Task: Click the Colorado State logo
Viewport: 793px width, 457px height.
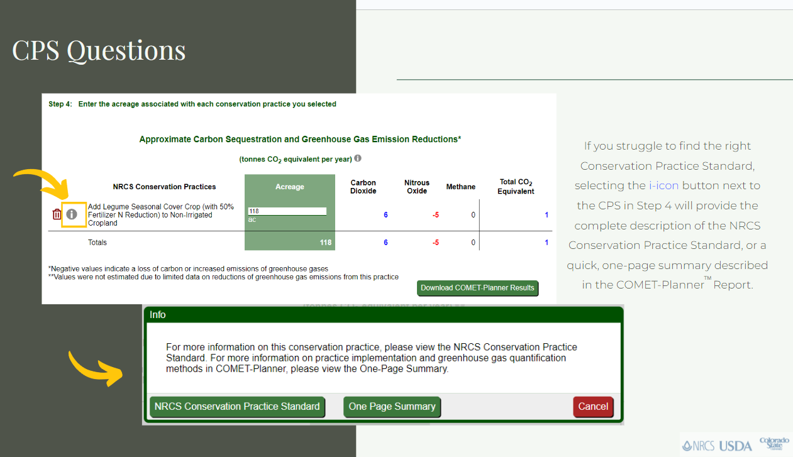Action: [774, 443]
